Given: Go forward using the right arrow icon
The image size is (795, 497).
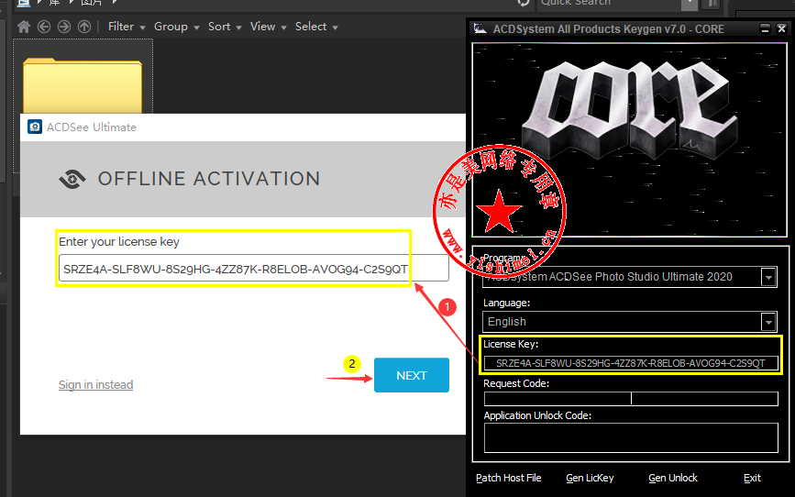Looking at the screenshot, I should [63, 27].
